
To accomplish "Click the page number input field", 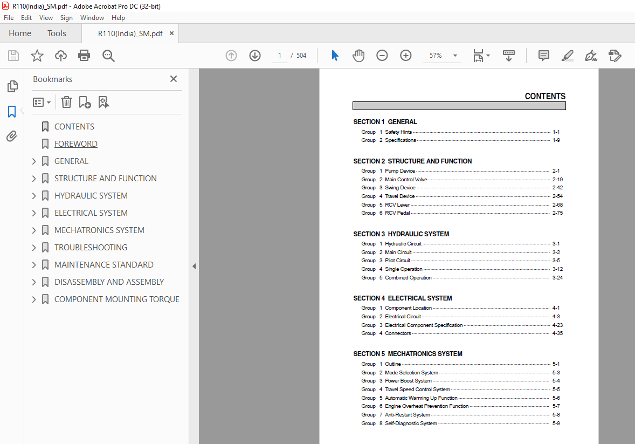I will pos(279,56).
